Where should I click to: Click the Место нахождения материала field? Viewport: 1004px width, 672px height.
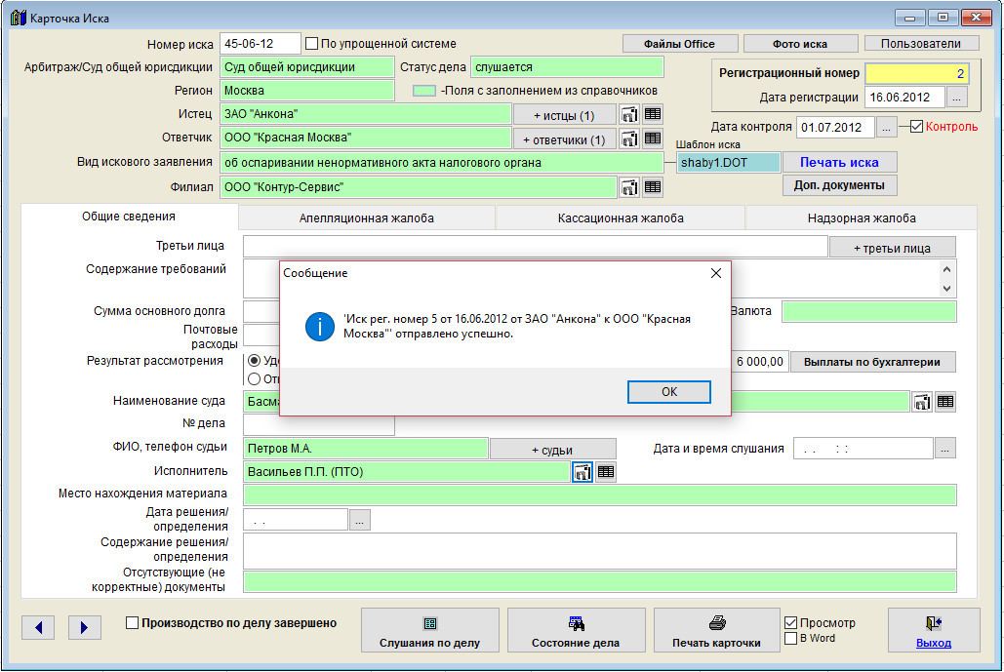600,494
